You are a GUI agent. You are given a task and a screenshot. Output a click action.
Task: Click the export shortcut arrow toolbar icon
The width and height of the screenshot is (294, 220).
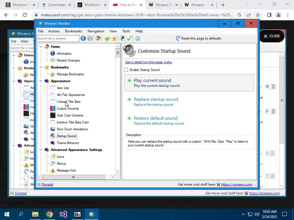point(122,38)
